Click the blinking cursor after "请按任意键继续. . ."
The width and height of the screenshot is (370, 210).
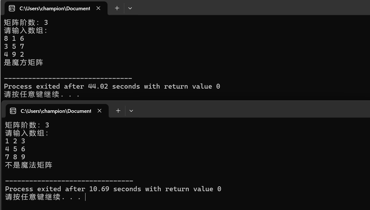click(85, 197)
